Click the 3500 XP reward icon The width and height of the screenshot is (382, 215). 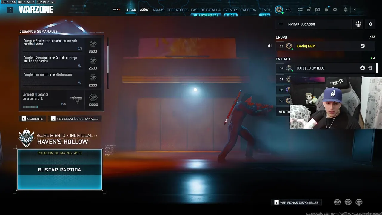click(x=93, y=44)
